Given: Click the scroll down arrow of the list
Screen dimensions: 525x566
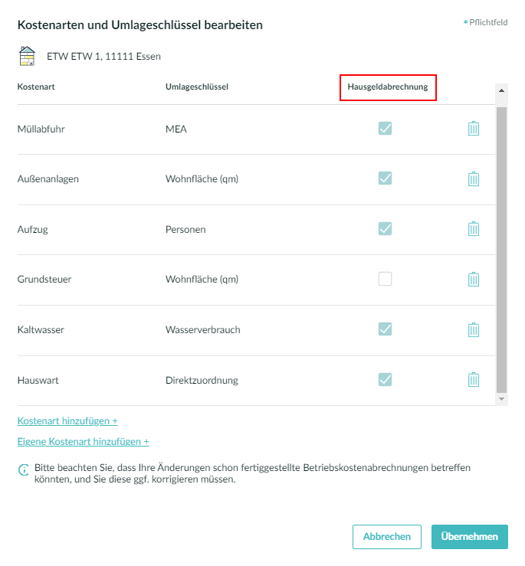Looking at the screenshot, I should pos(501,399).
